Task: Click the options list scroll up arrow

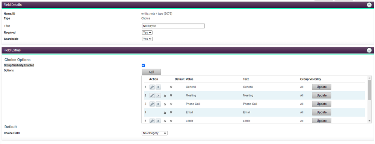Action: (x=370, y=78)
